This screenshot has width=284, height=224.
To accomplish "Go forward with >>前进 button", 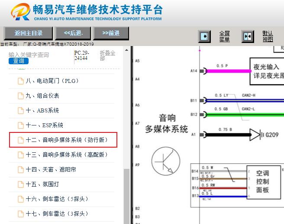I will click(111, 33).
